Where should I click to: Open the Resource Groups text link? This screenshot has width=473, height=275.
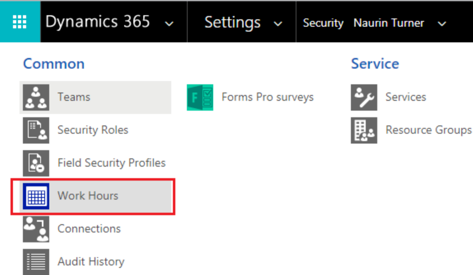pos(428,130)
